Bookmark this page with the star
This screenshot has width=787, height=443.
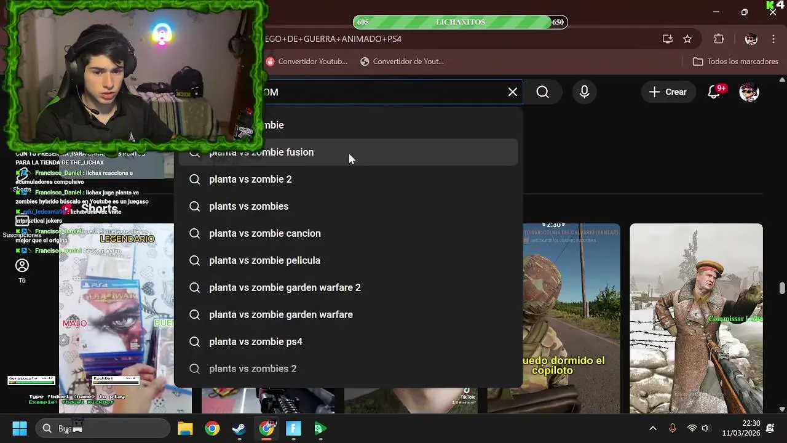coord(687,39)
